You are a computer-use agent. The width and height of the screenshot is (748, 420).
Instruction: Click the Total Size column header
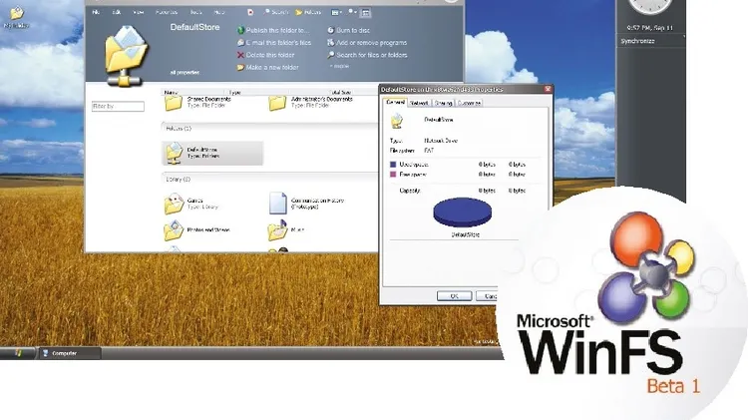click(x=341, y=92)
